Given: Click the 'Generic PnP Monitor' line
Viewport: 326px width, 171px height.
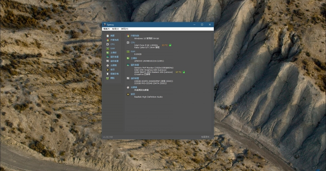Looking at the screenshot, I should coord(154,68).
